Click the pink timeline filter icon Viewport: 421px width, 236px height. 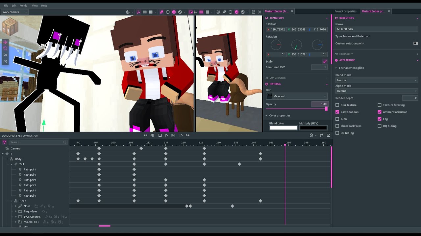click(4, 142)
